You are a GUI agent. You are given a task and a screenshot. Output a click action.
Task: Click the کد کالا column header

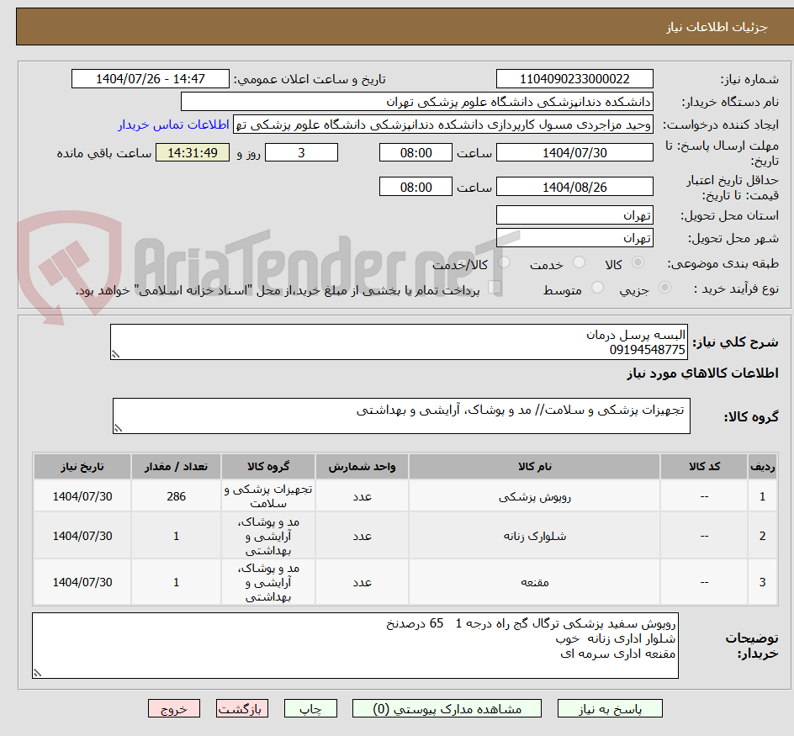(x=704, y=467)
